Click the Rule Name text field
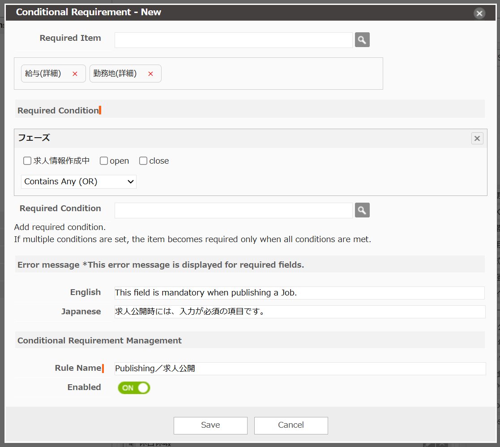The height and width of the screenshot is (447, 500). coord(299,369)
